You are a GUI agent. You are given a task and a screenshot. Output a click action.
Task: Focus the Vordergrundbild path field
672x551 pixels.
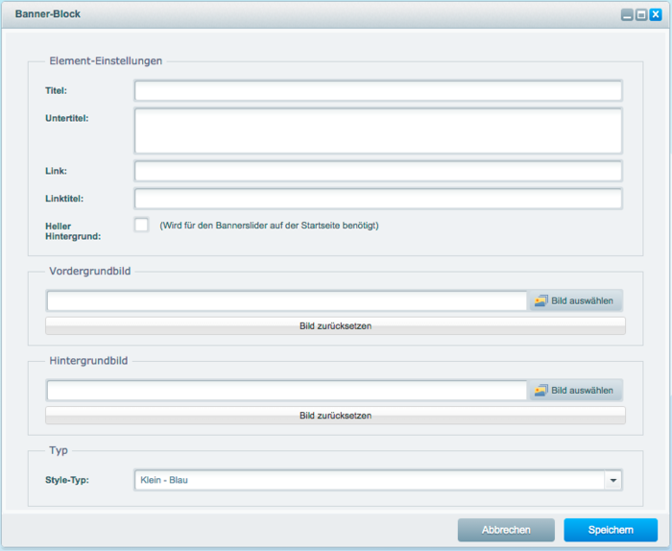coord(286,301)
